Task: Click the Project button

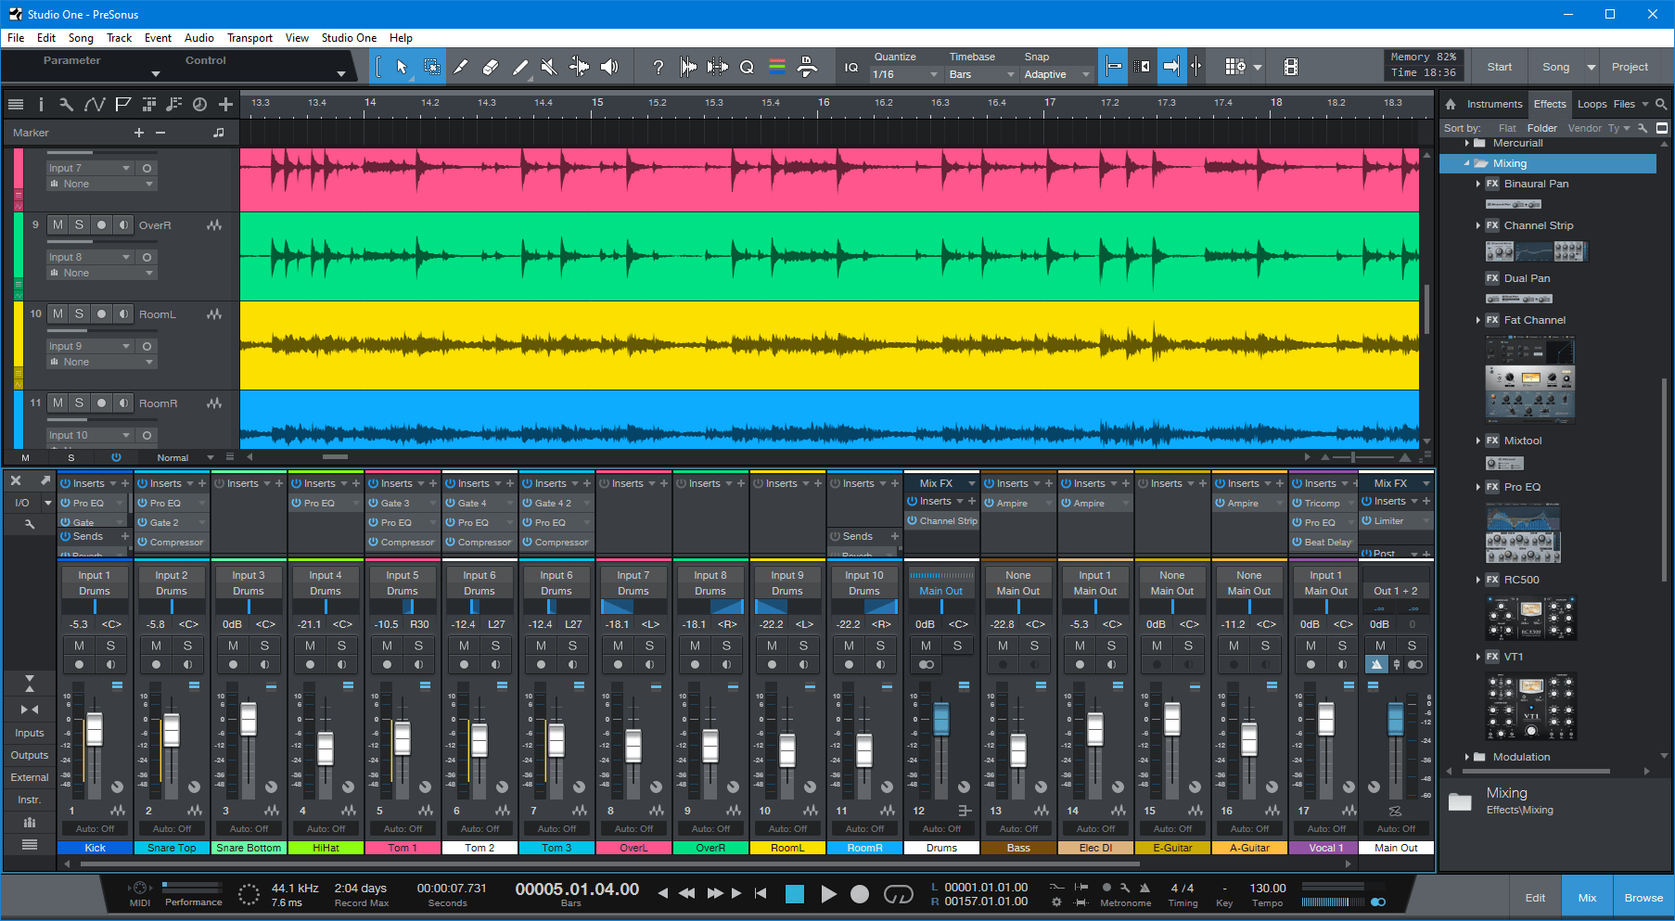Action: (x=1630, y=67)
